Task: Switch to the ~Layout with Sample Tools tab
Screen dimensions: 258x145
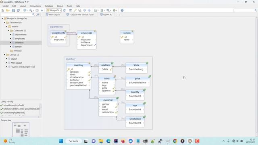Action: pyautogui.click(x=80, y=14)
